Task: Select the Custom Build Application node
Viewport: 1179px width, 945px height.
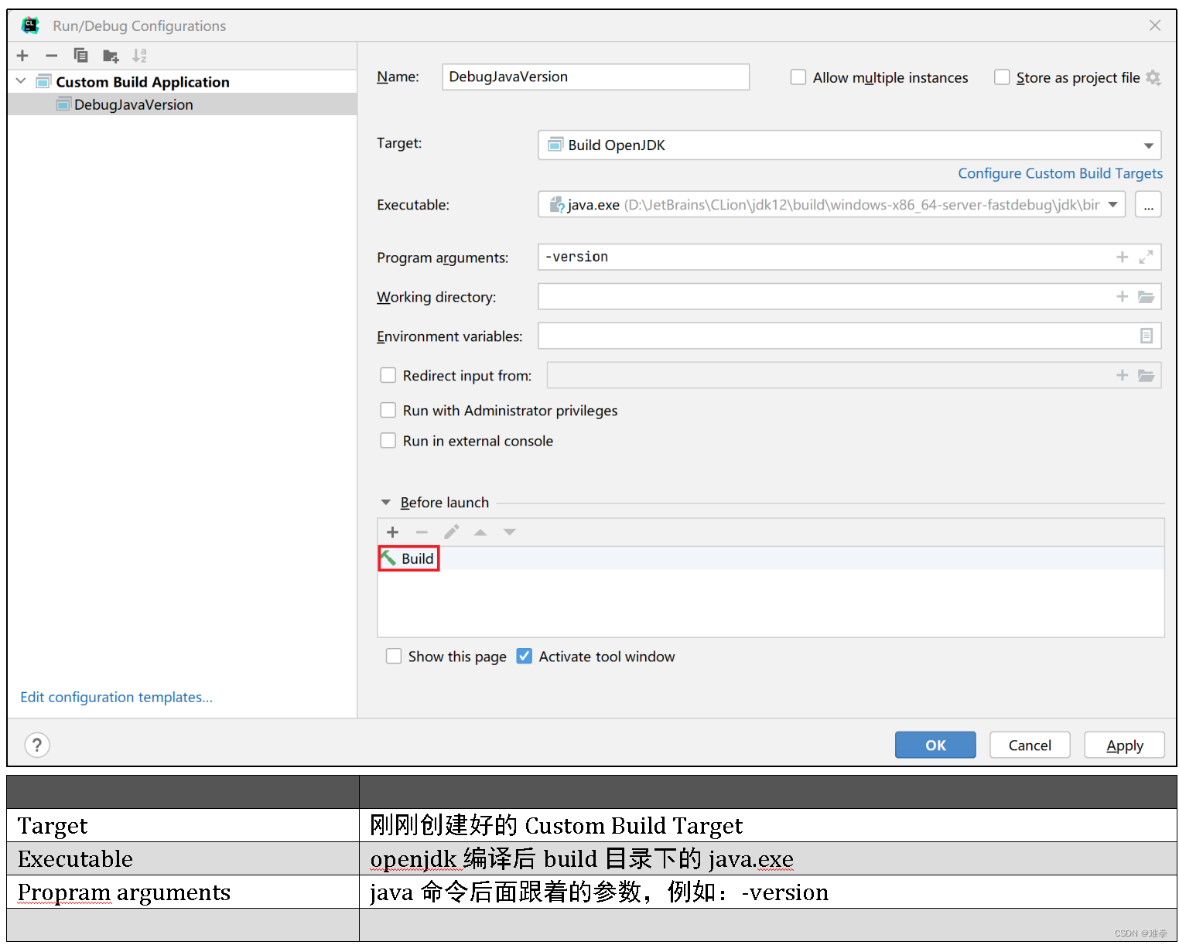Action: coord(182,82)
